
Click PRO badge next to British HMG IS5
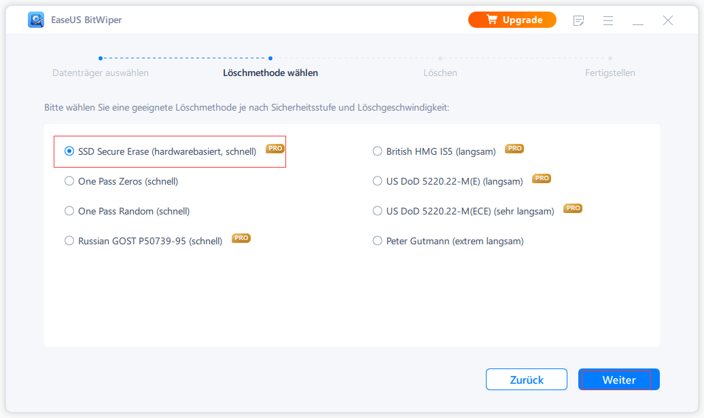pyautogui.click(x=514, y=149)
